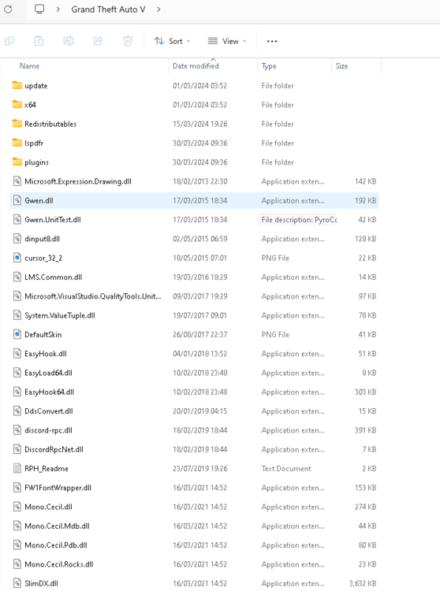Click the Paste clipboard icon in toolbar
440x591 pixels.
(39, 41)
